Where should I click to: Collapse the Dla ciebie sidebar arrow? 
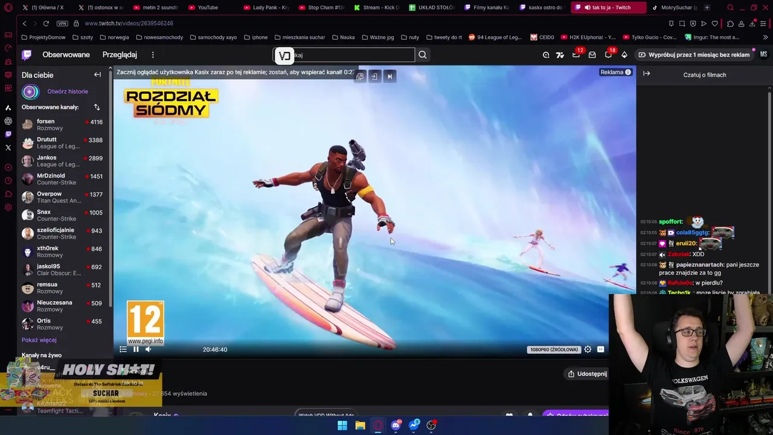click(x=97, y=75)
